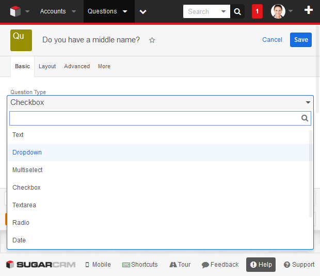The image size is (320, 276).
Task: Start the Tour from footer
Action: pos(180,265)
